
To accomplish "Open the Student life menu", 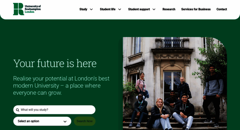I will 107,9.
